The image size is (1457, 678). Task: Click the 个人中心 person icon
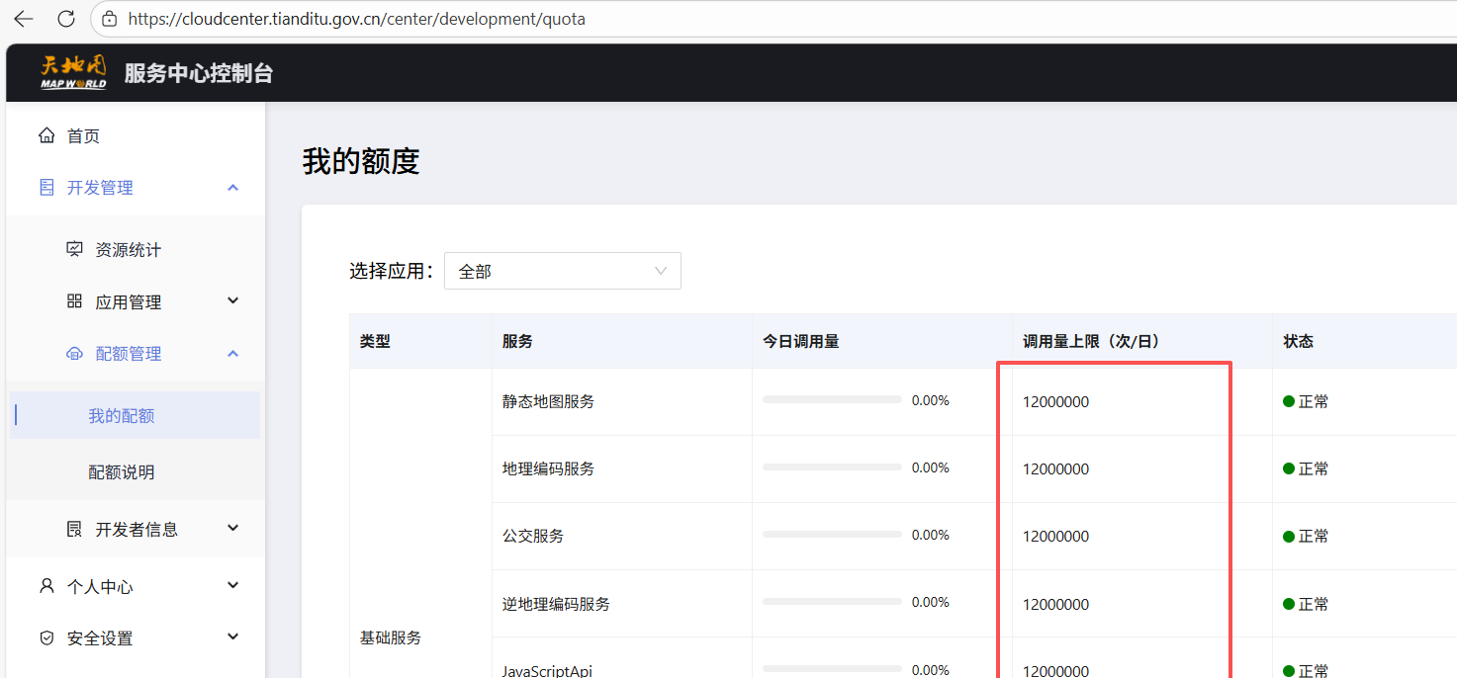(46, 586)
